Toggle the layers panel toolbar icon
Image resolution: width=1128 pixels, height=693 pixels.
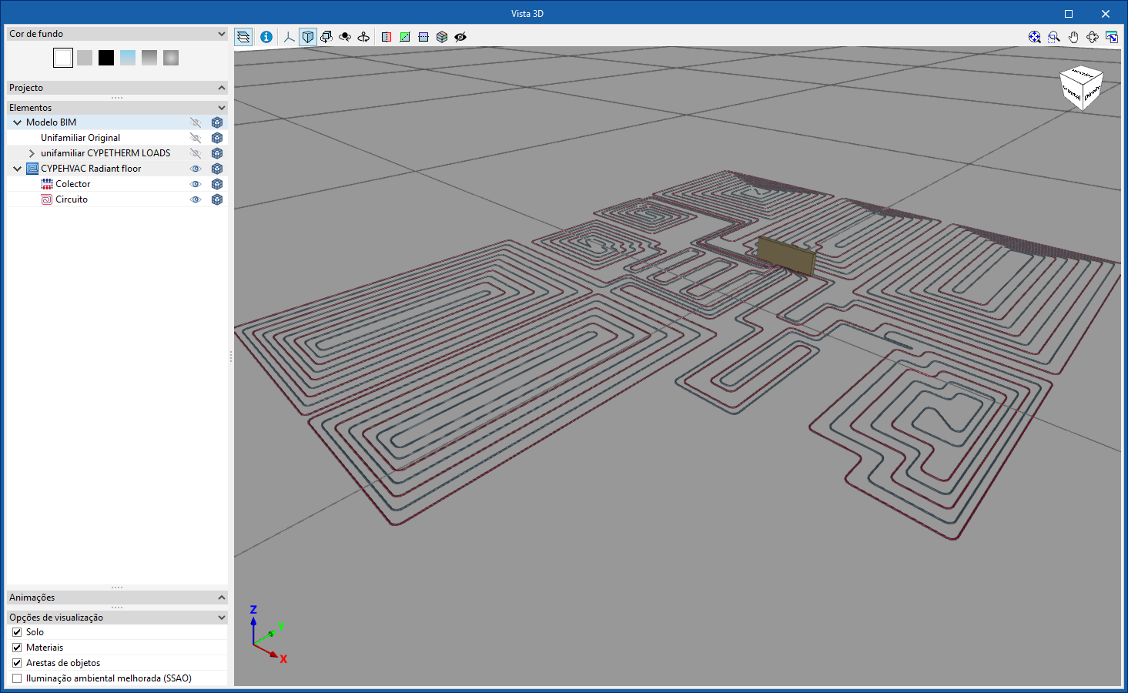243,37
